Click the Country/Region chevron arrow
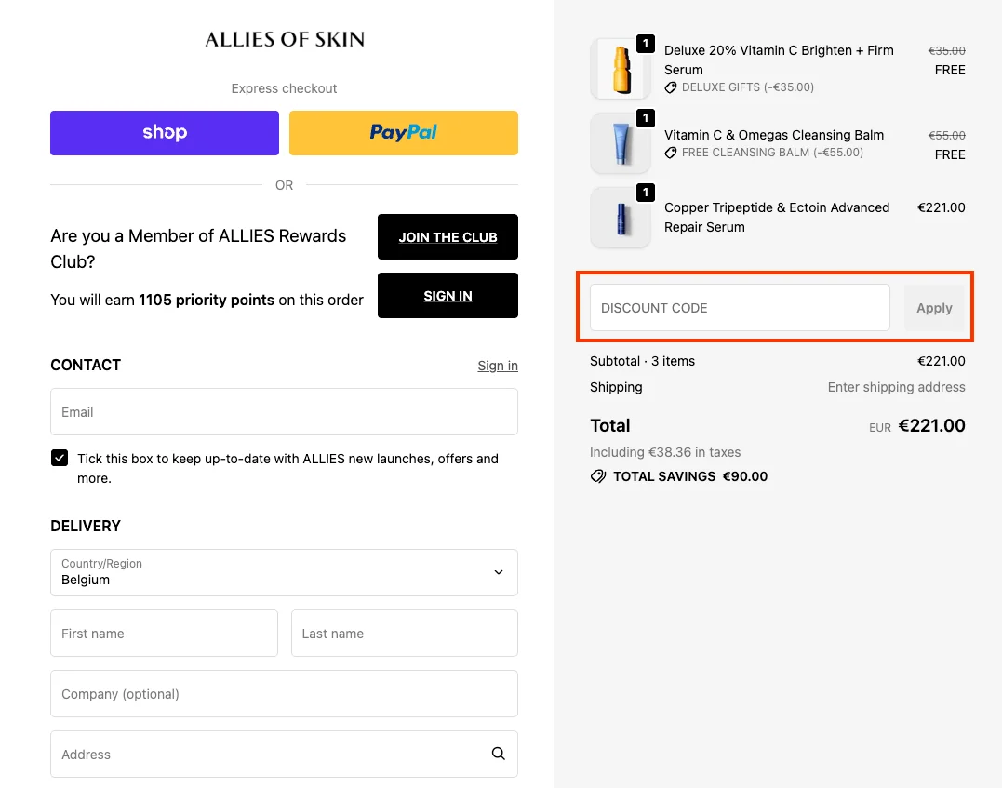 [499, 572]
